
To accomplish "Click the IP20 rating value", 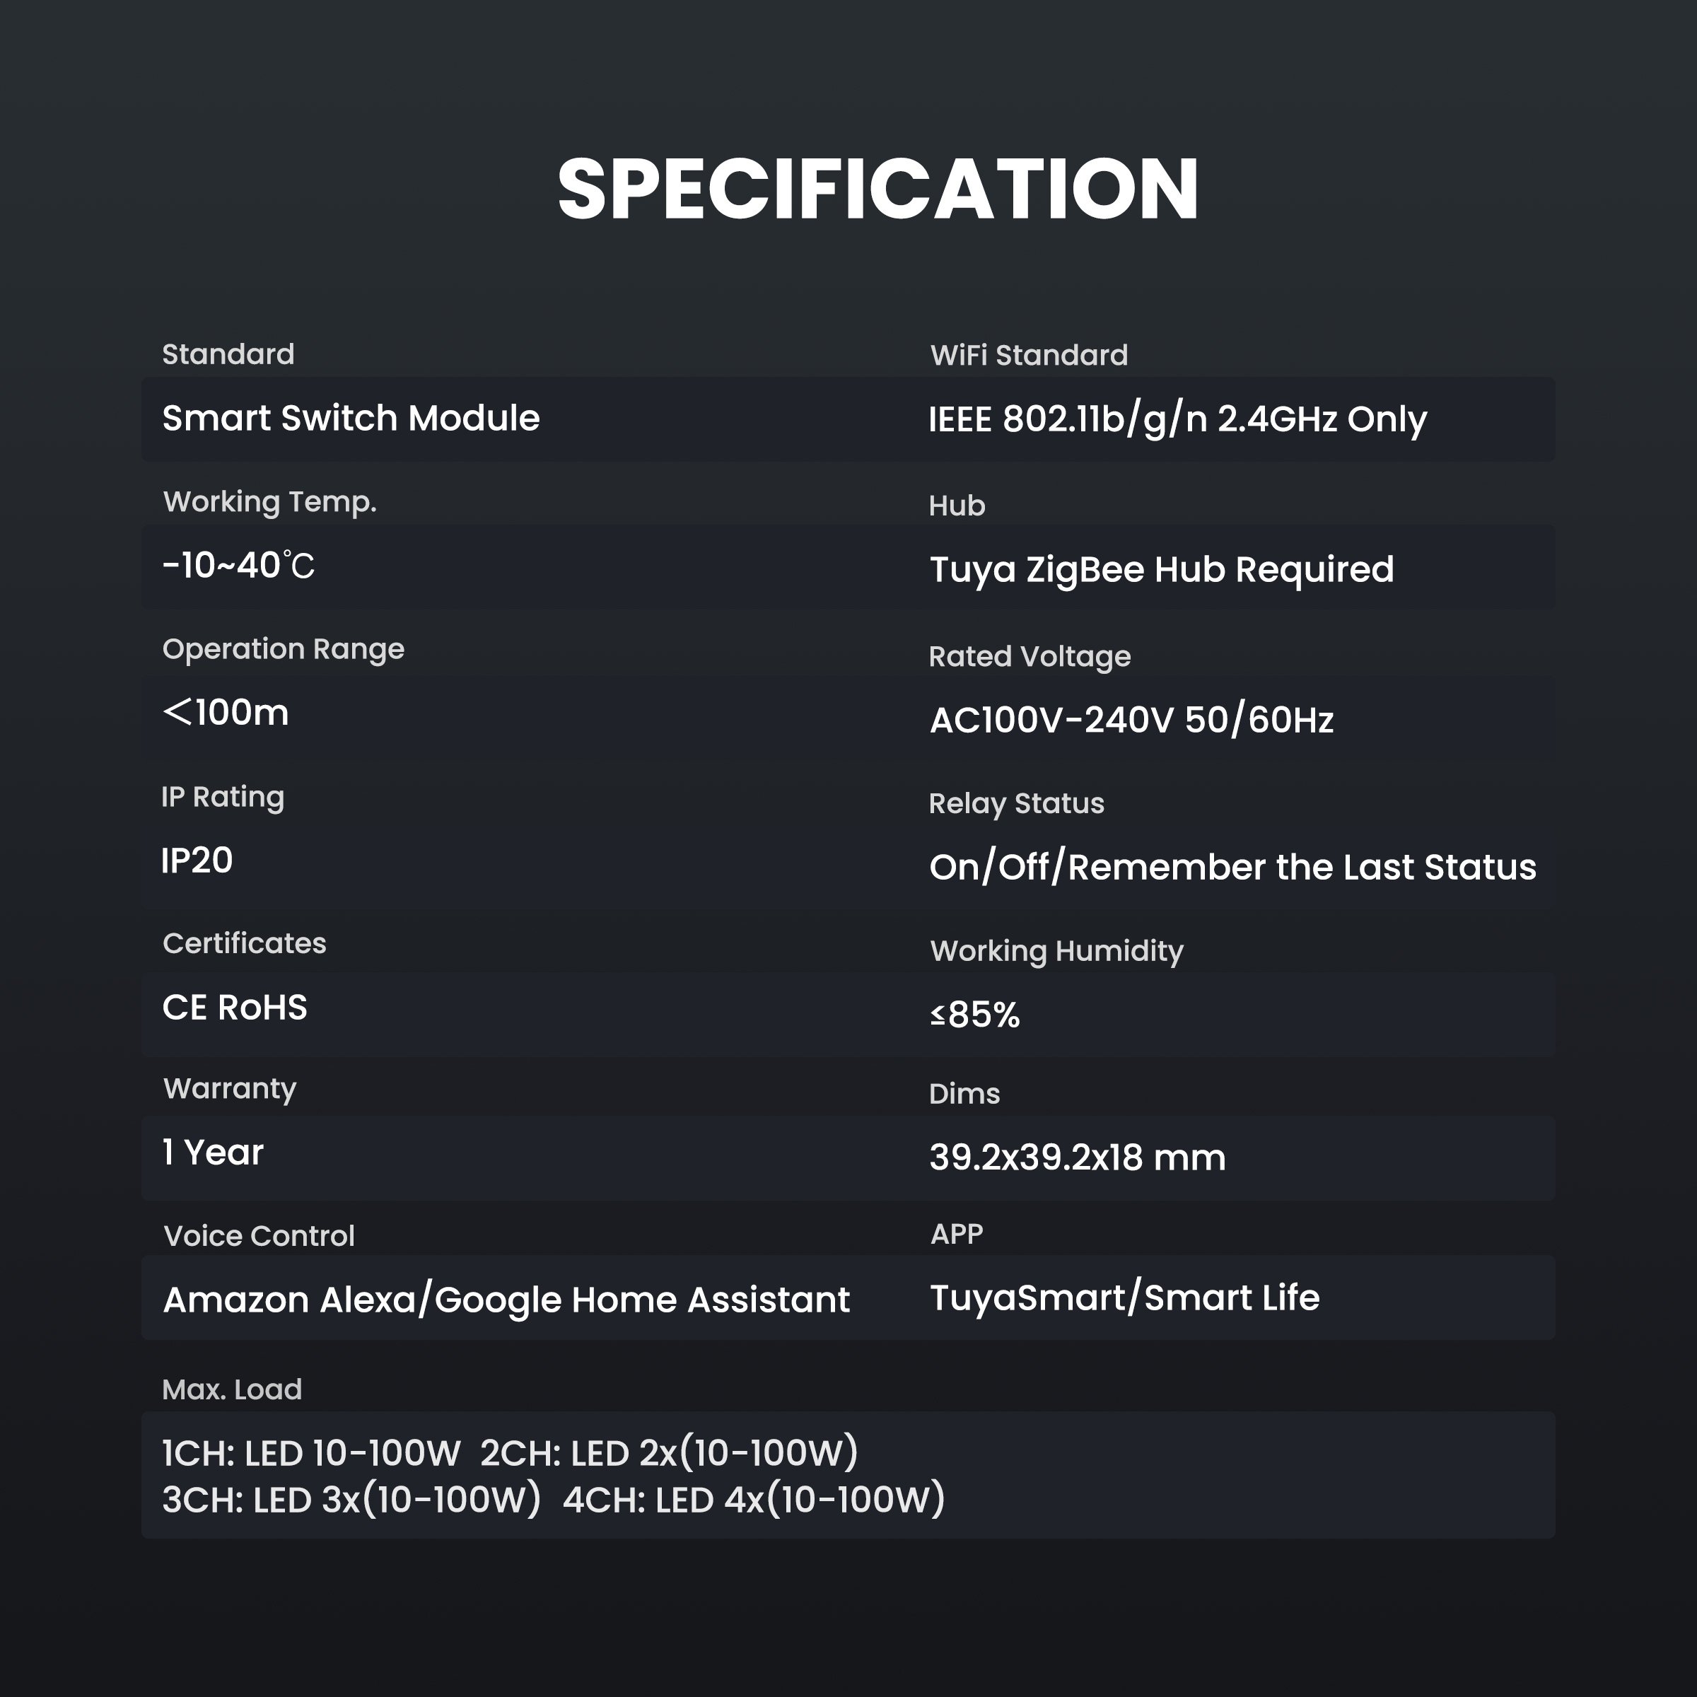I will pos(197,861).
